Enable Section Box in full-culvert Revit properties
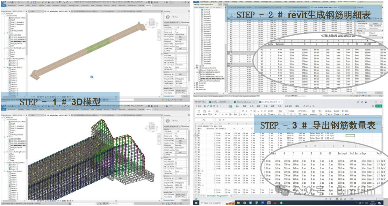 click(176, 69)
